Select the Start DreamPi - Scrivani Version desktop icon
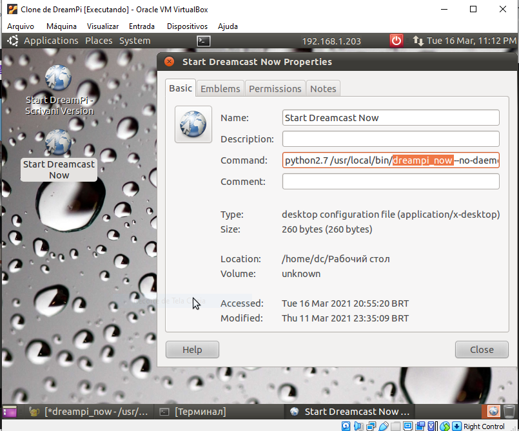 [59, 90]
